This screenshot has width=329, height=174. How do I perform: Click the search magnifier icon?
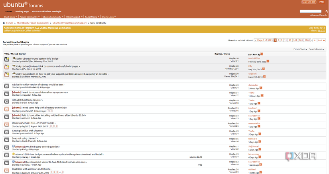[327, 11]
